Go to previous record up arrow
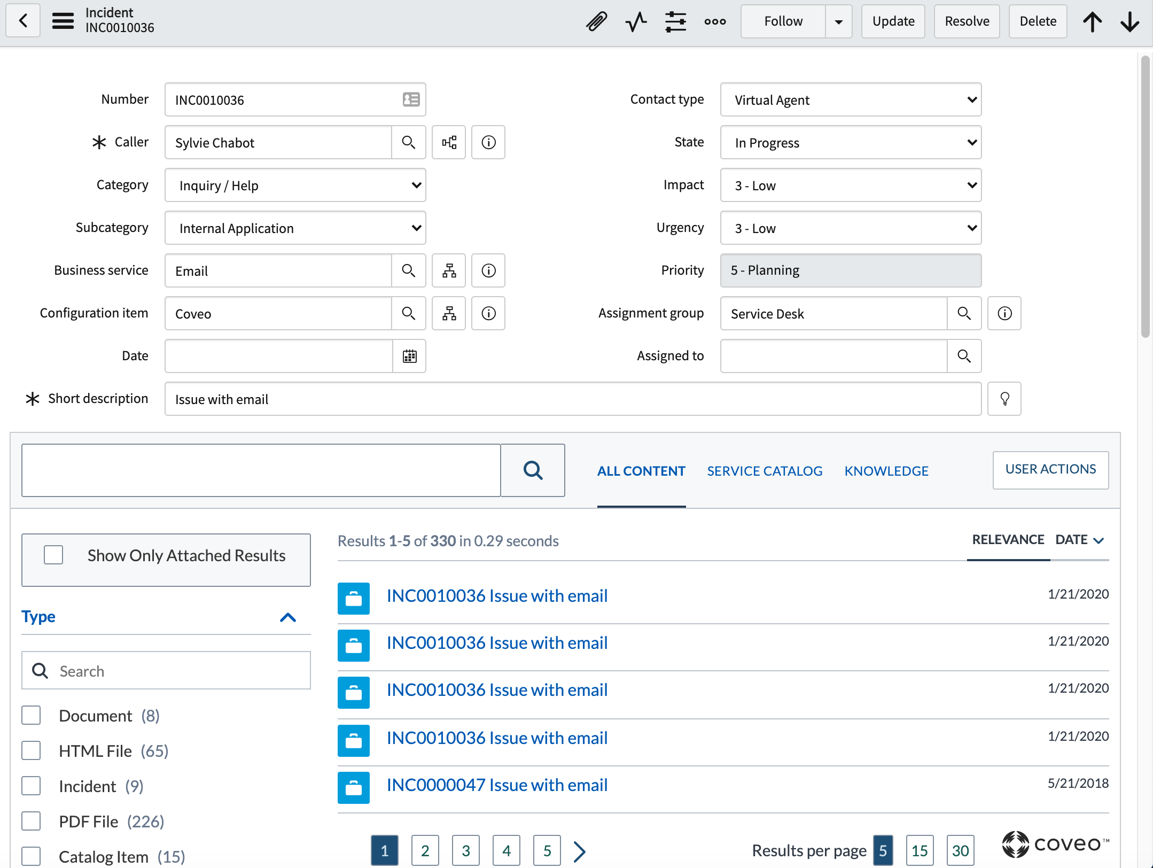 [1093, 21]
